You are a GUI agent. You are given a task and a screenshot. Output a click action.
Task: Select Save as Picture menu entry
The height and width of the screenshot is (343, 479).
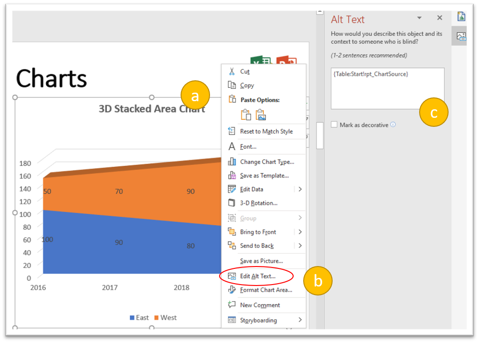(x=261, y=261)
